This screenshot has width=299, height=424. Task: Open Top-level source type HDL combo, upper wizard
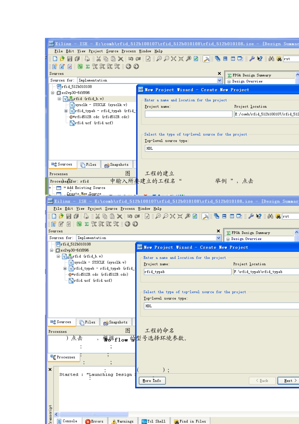tap(222, 148)
